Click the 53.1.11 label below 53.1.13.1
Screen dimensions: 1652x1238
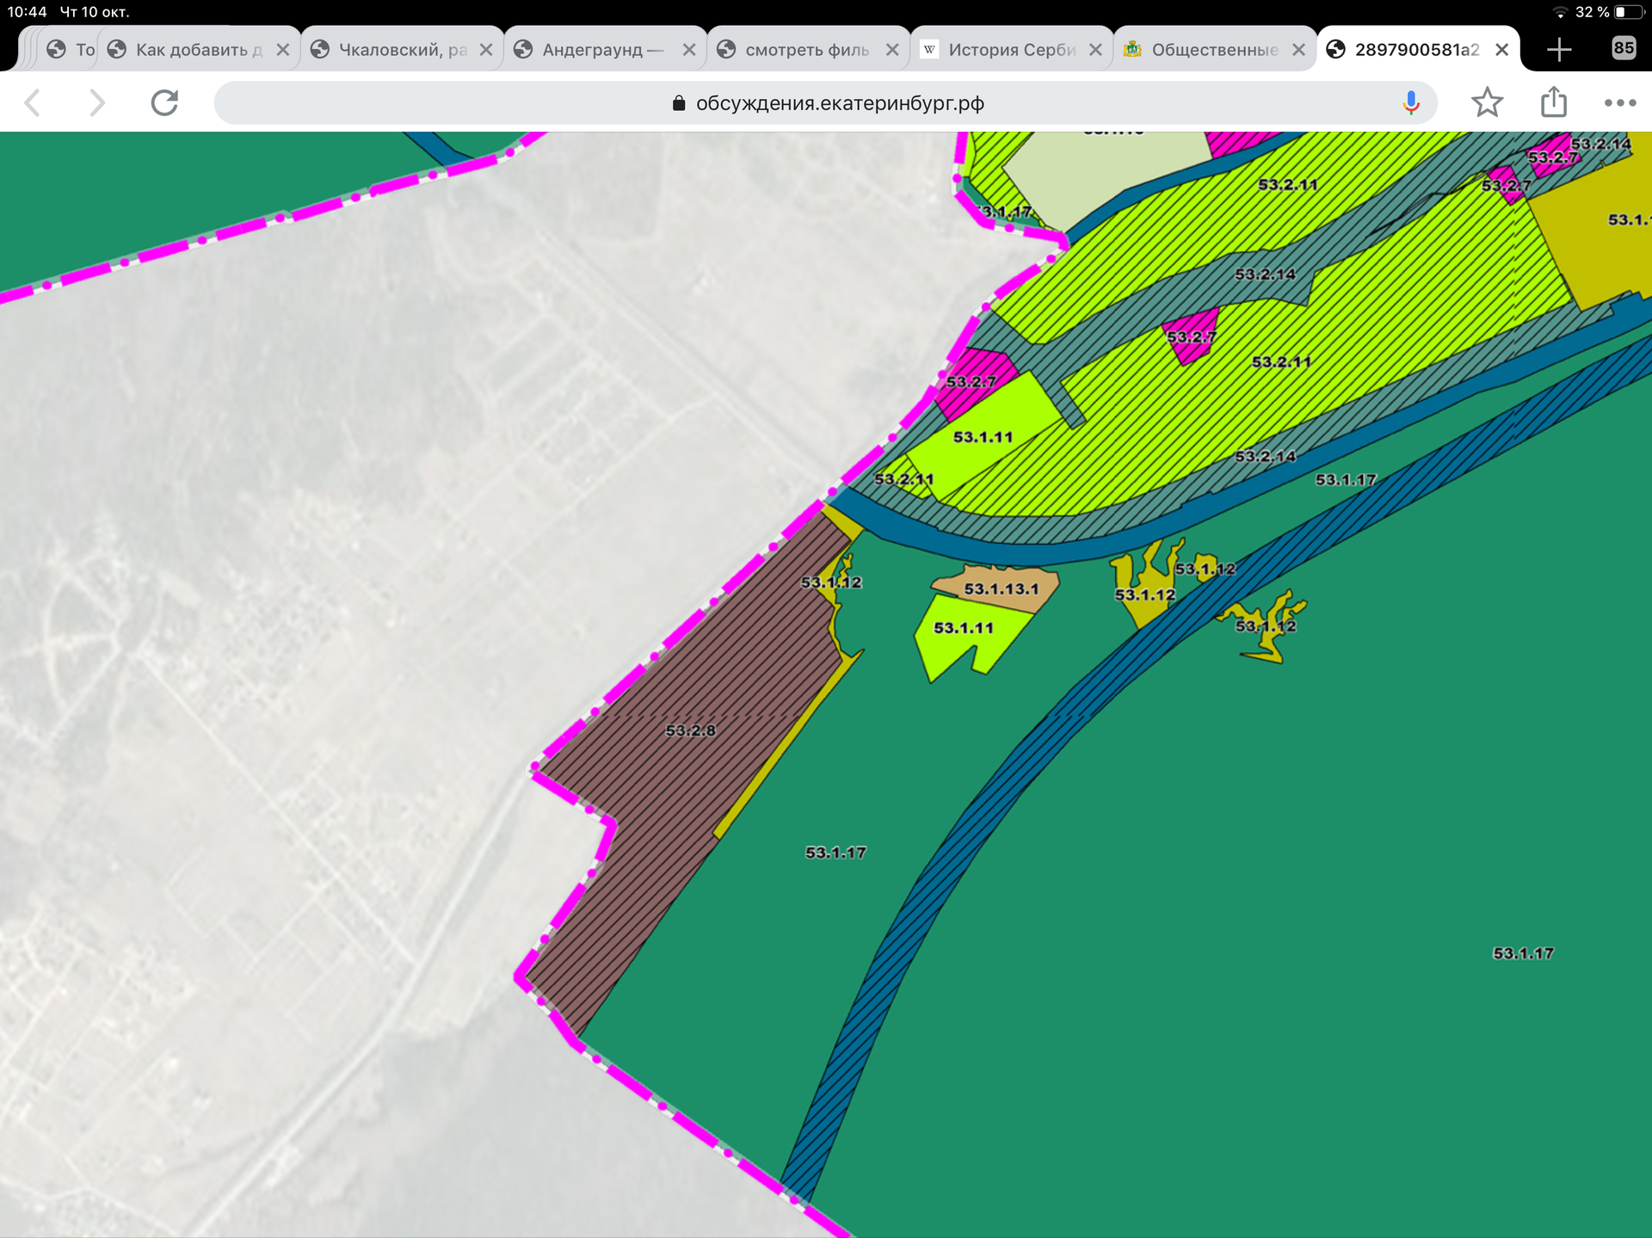964,628
